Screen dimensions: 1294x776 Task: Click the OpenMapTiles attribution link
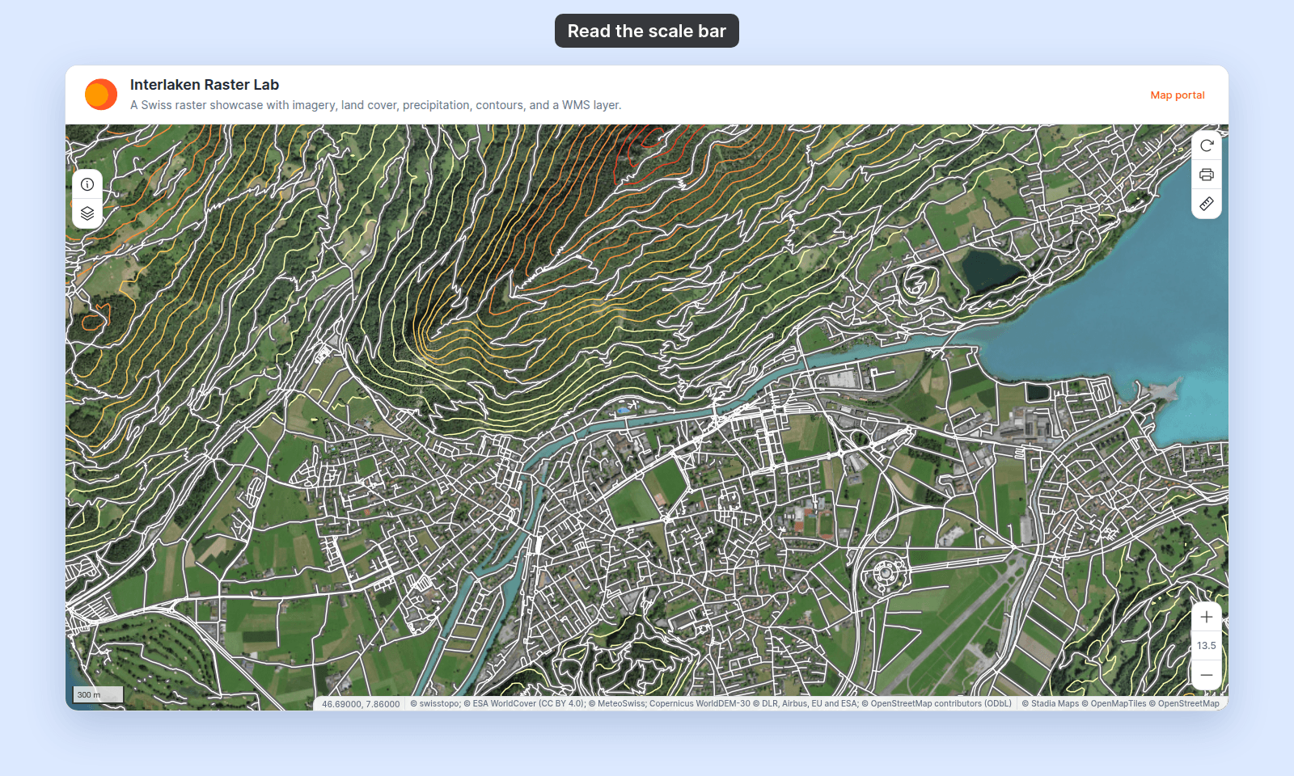[1114, 704]
